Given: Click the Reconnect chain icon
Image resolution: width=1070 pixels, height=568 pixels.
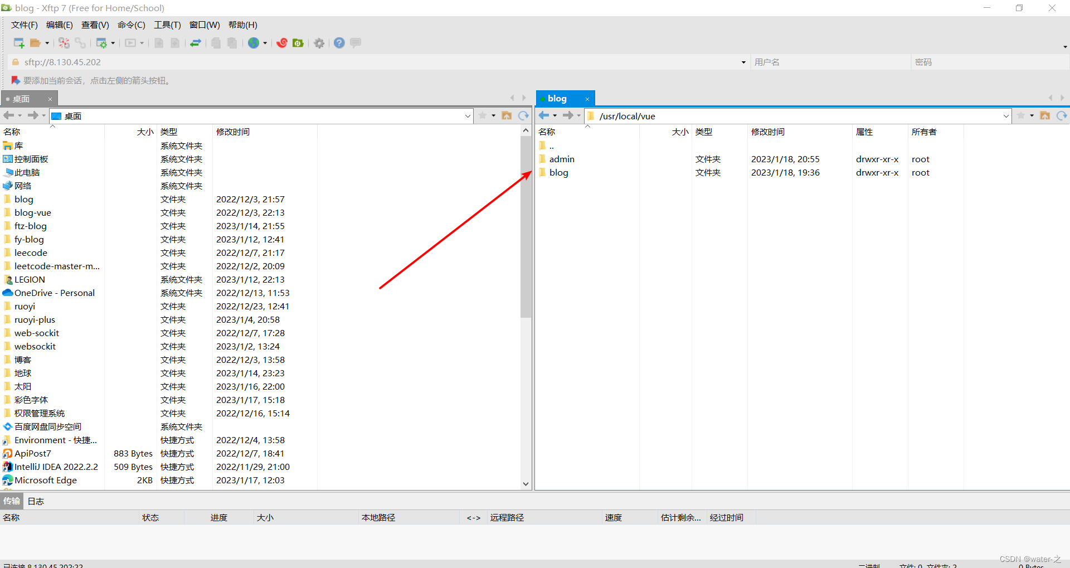Looking at the screenshot, I should (81, 43).
